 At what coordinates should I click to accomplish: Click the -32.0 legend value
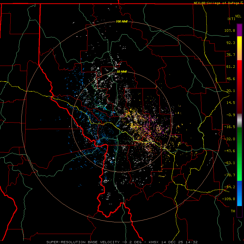230,139
